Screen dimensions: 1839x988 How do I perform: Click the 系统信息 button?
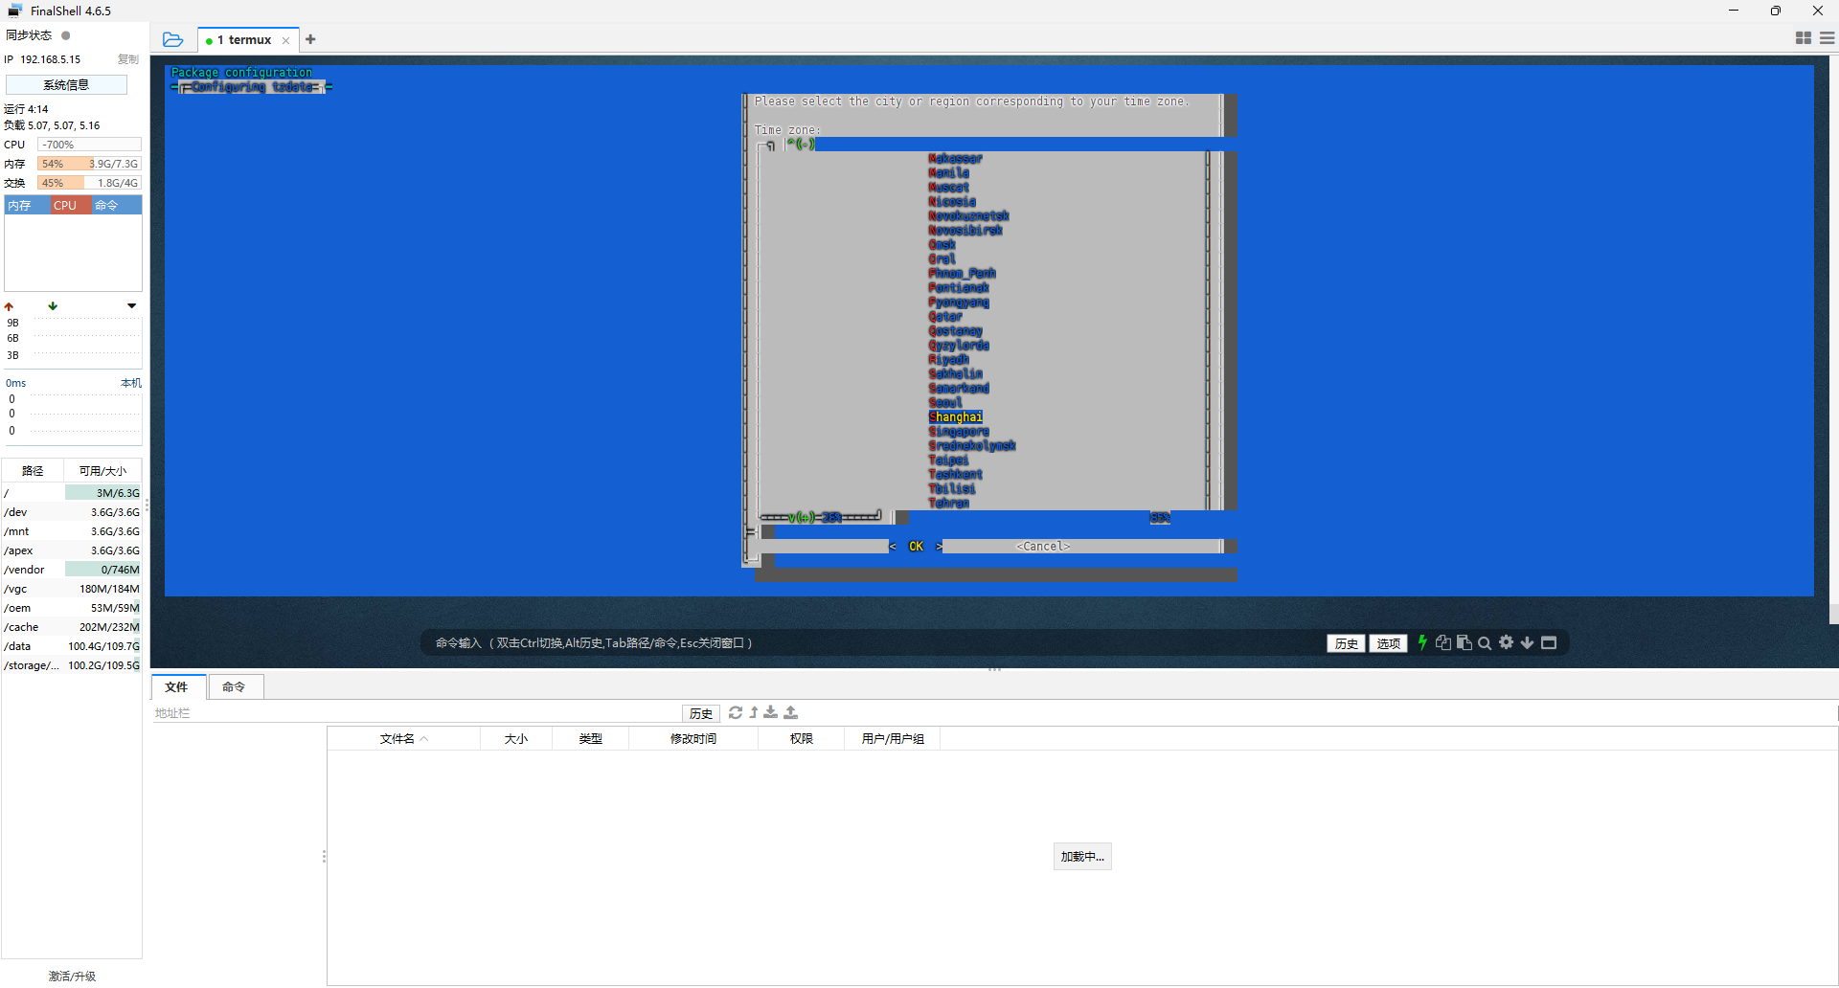[66, 85]
